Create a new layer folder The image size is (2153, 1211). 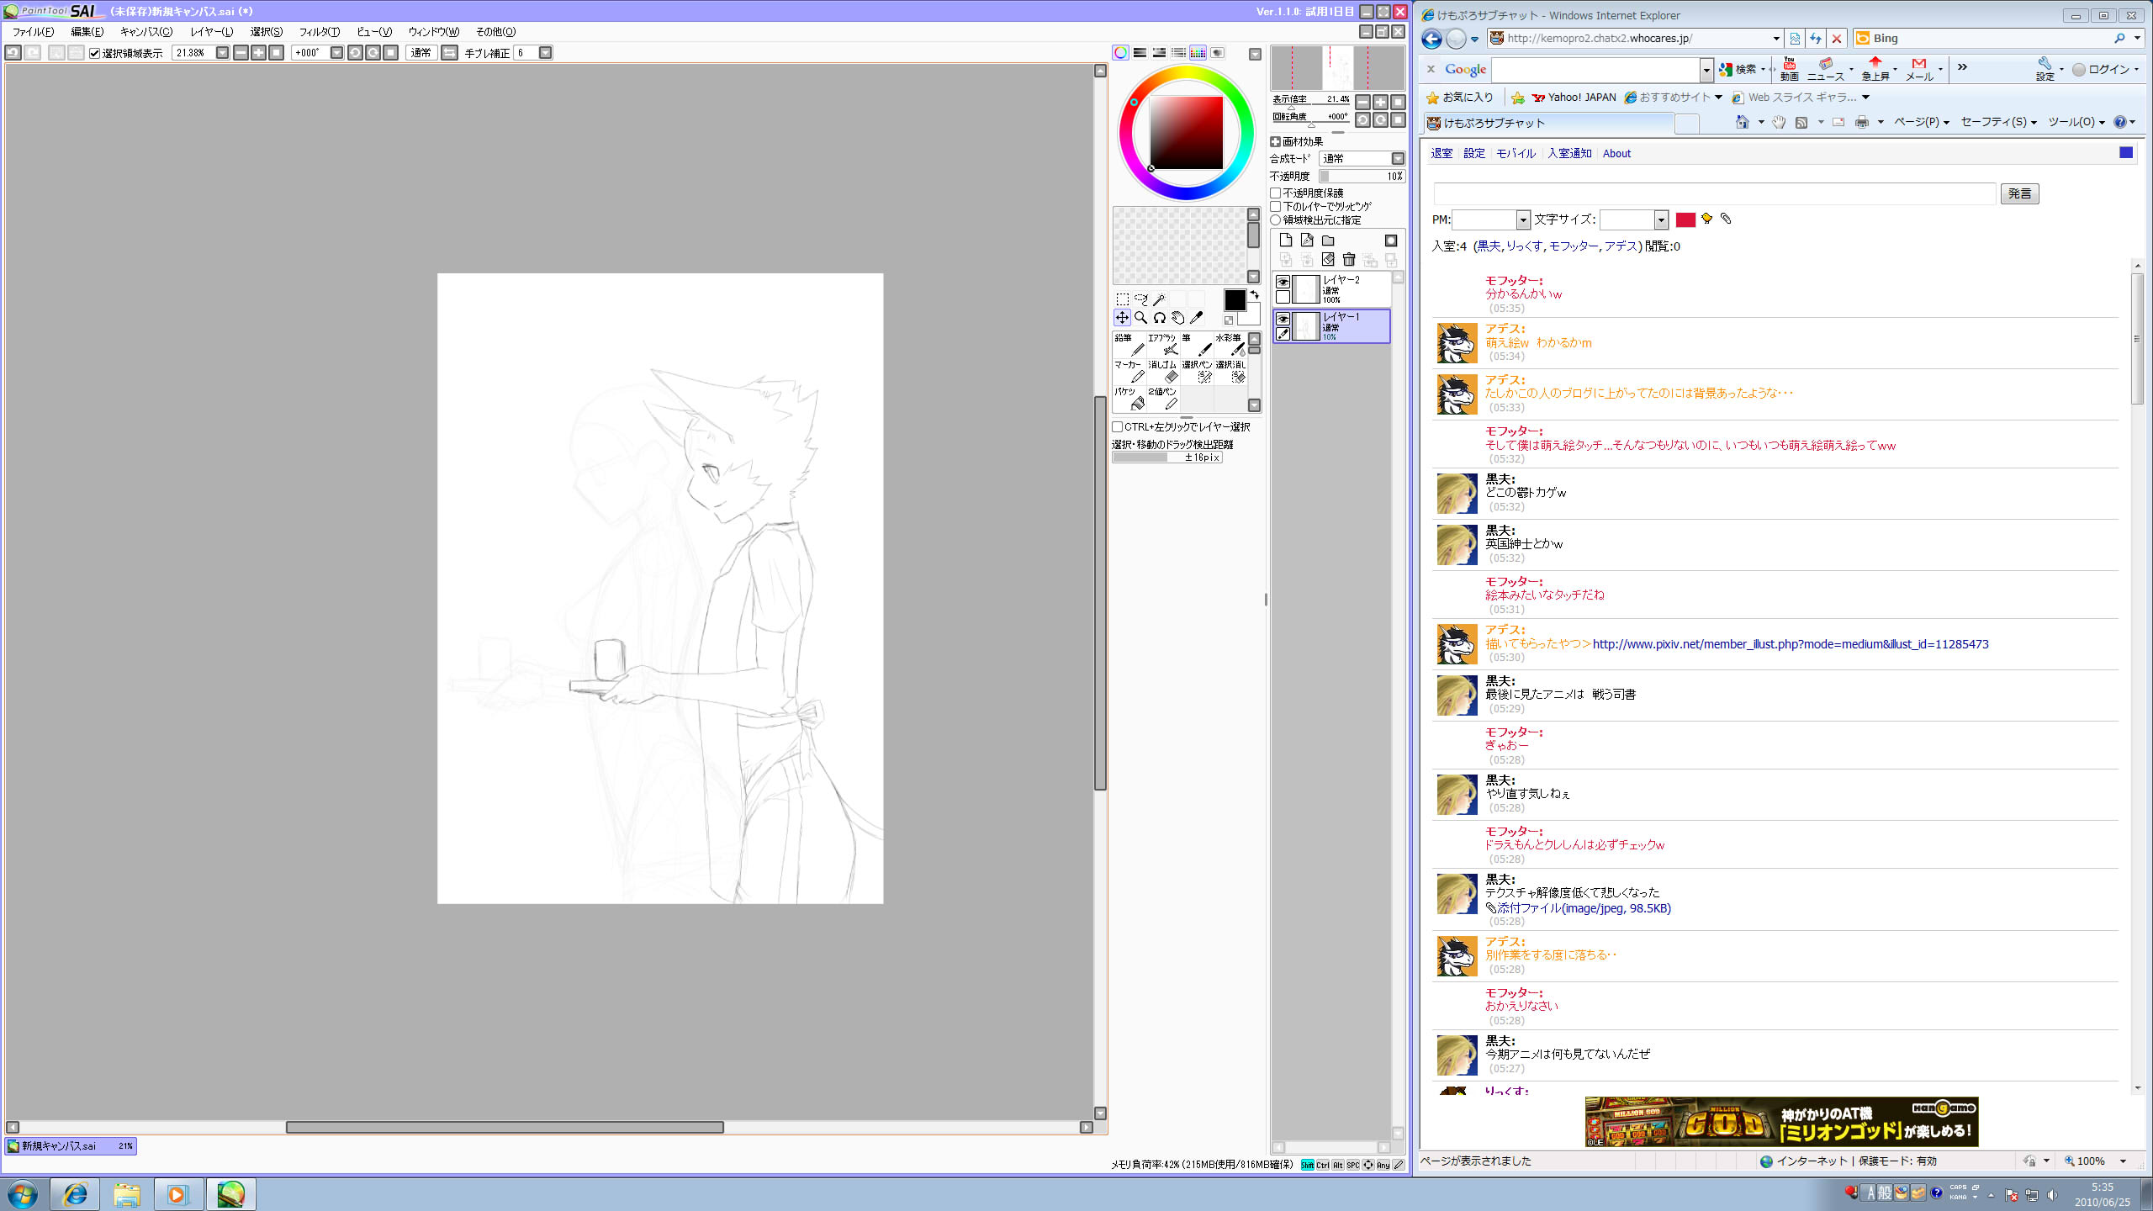[1328, 241]
